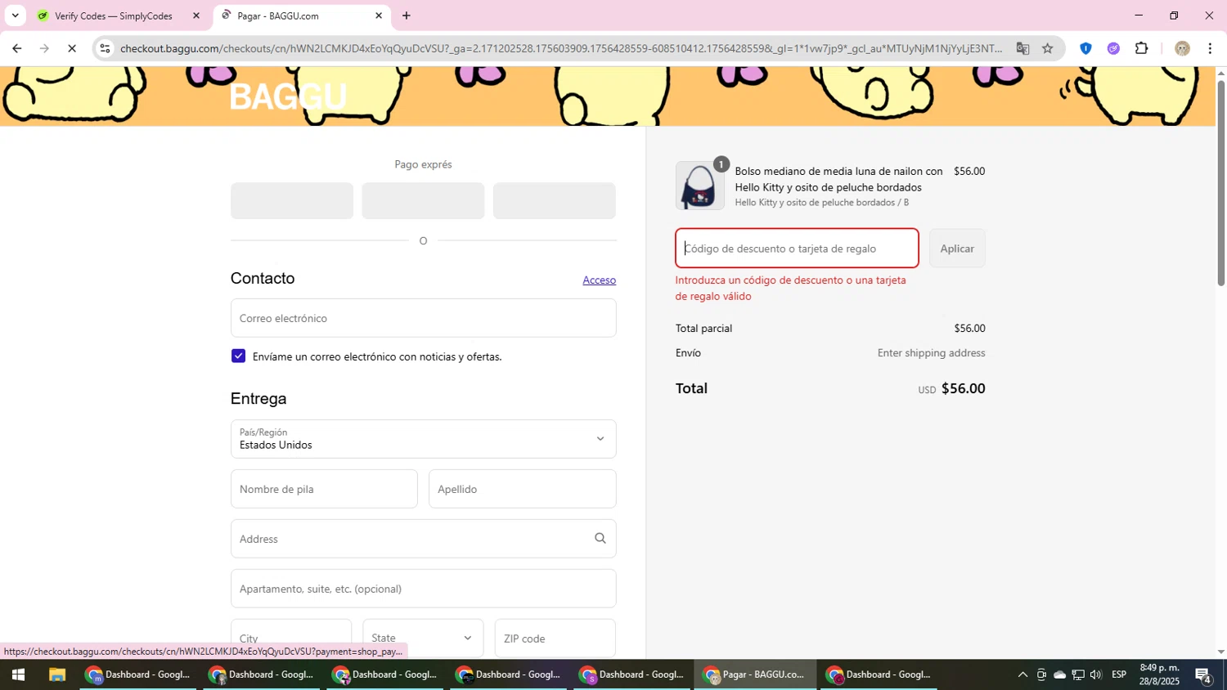Open site information icon in address bar

(x=105, y=48)
